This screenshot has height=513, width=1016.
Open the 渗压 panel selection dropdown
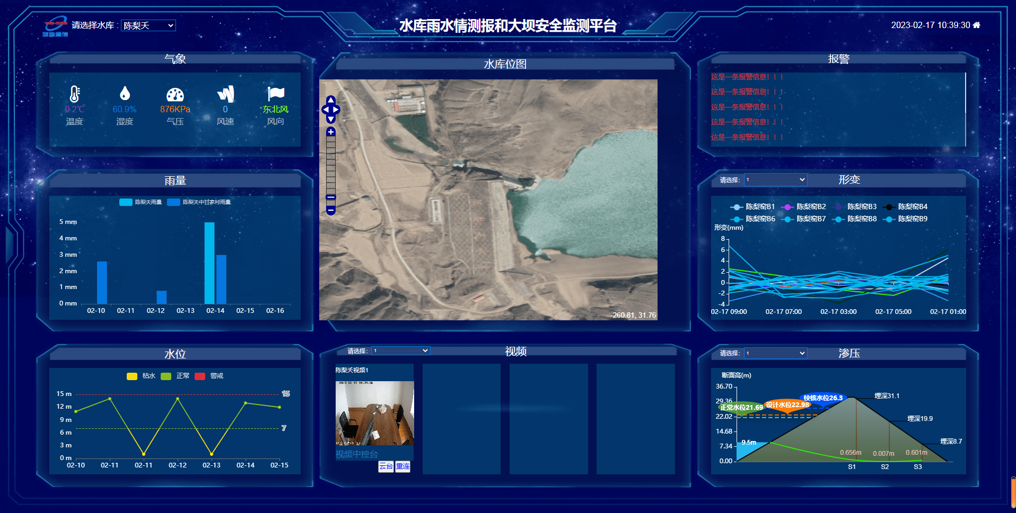(775, 353)
